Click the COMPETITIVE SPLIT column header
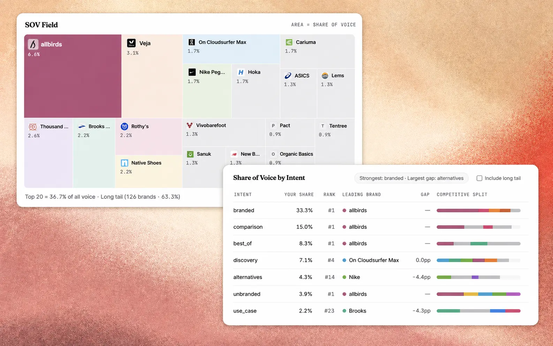Screen dimensions: 553x346 [462, 195]
